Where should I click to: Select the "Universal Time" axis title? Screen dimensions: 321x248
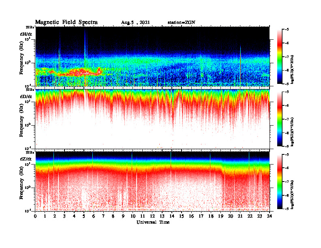coord(153,222)
